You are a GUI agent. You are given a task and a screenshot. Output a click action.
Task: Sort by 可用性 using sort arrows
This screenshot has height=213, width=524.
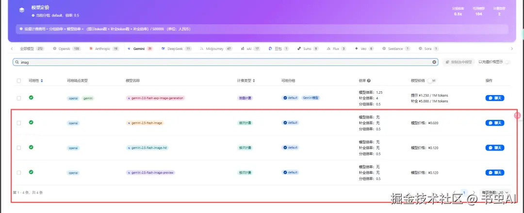coord(41,81)
